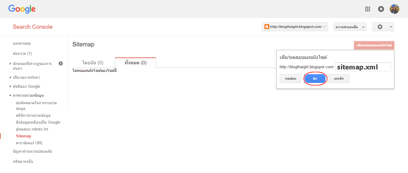
Task: Click the Search Console title link
Action: coord(33,27)
